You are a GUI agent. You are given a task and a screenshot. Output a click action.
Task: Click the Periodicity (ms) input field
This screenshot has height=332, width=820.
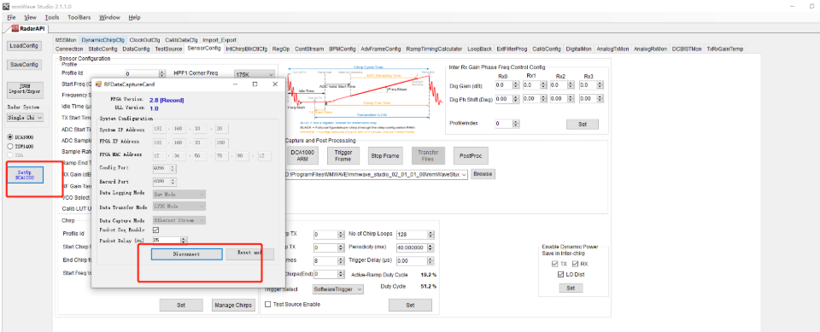(x=413, y=247)
